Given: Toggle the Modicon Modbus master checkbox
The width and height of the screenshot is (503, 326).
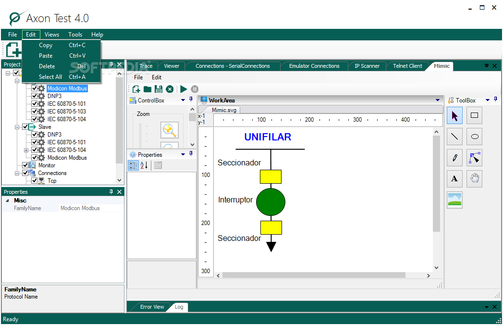Looking at the screenshot, I should (34, 88).
